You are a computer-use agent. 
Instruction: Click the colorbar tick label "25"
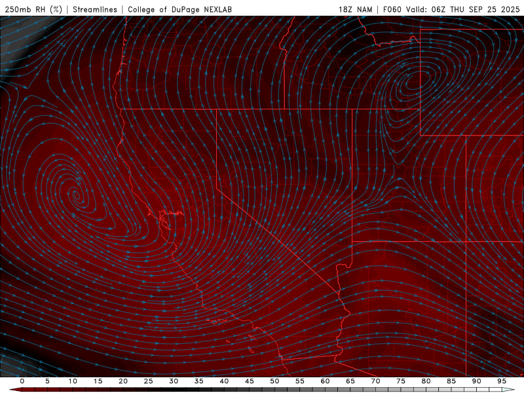(149, 381)
